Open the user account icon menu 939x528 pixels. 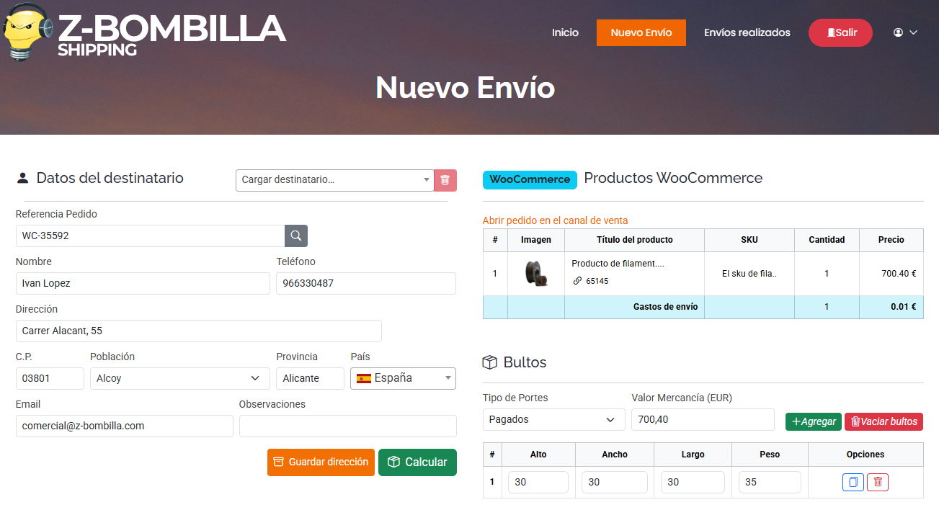[904, 32]
